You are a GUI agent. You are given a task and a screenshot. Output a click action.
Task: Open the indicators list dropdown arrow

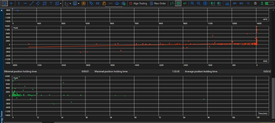coord(70,3)
